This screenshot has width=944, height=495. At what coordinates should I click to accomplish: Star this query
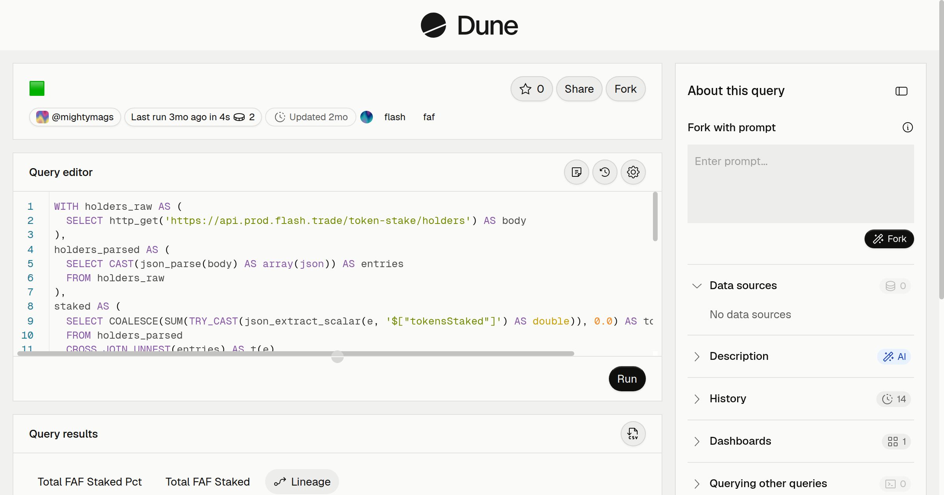pyautogui.click(x=531, y=89)
